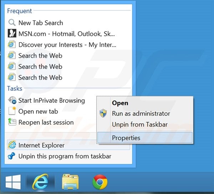This screenshot has width=214, height=194.
Task: Open MSN.com - Hotmail, Outlook frequent site
Action: point(68,34)
